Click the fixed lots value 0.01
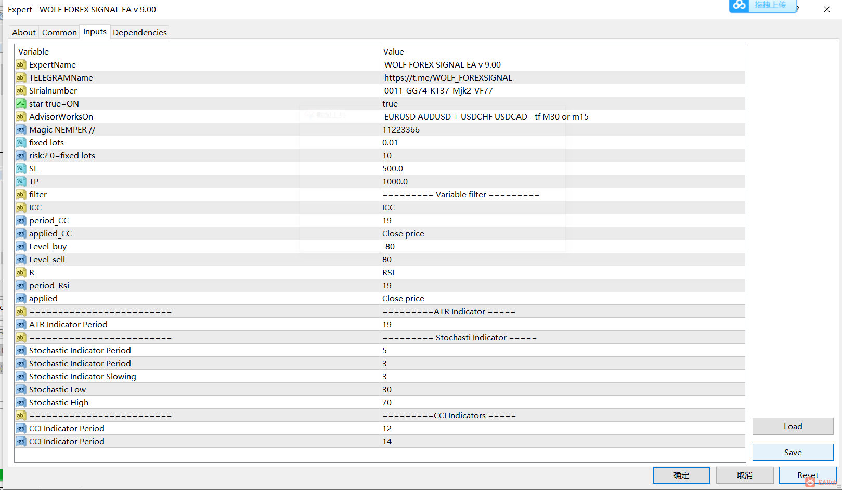842x490 pixels. pyautogui.click(x=390, y=142)
